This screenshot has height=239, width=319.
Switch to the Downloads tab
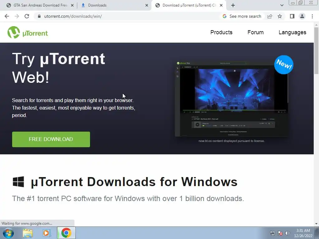coord(114,5)
